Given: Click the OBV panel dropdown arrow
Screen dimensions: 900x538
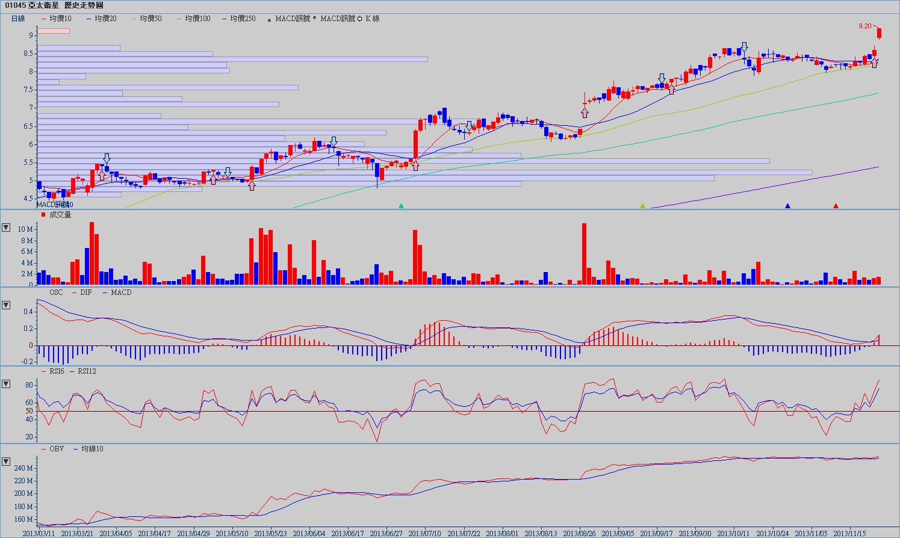Looking at the screenshot, I should point(6,462).
